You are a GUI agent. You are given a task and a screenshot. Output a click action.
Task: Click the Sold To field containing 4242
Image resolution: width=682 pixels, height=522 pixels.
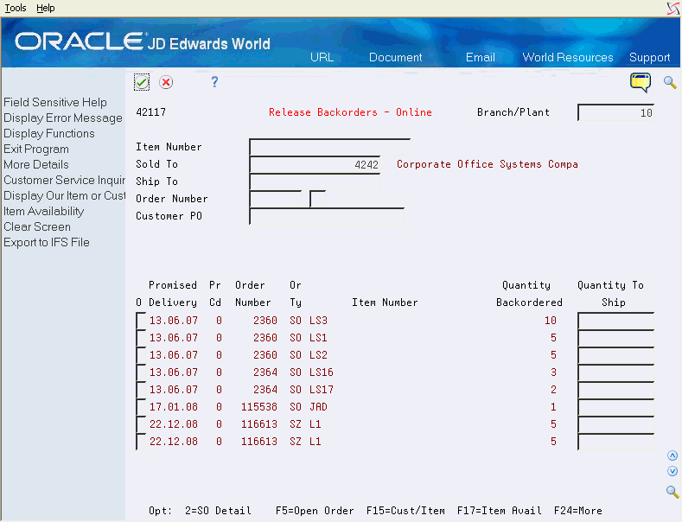click(315, 164)
